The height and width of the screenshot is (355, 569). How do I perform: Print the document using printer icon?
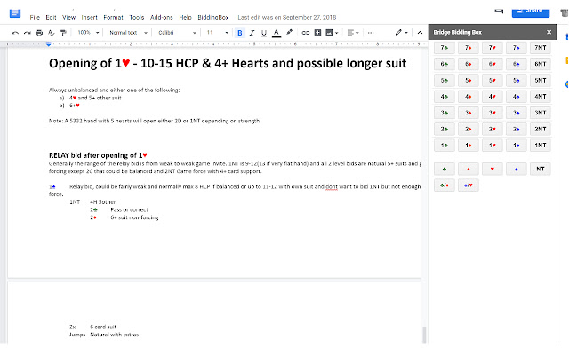point(40,32)
